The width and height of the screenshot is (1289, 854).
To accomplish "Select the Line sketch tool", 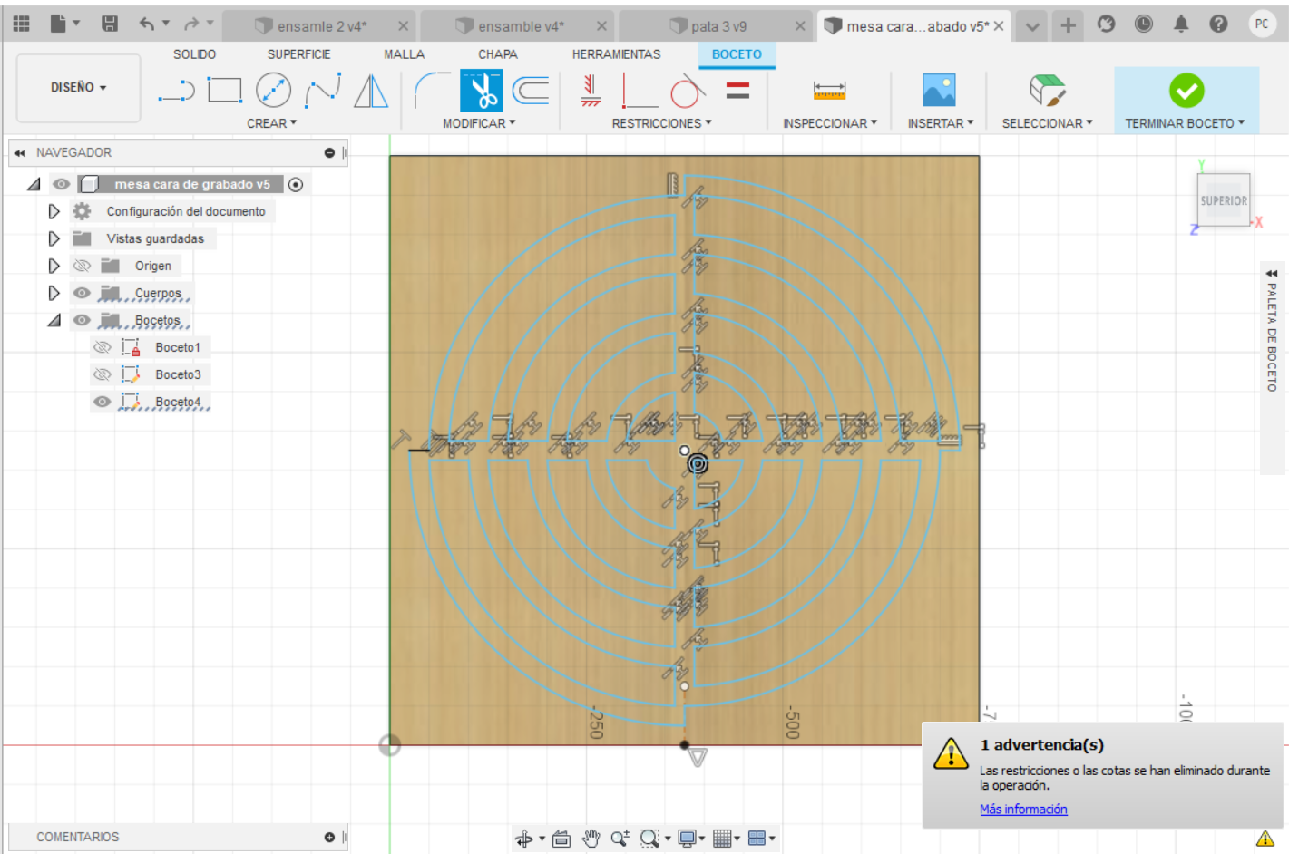I will coord(176,91).
